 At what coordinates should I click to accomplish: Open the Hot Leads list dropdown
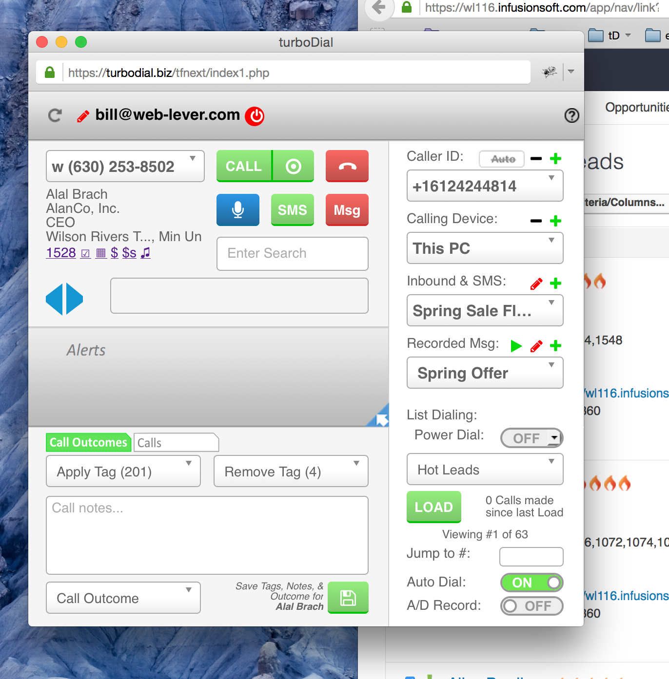pos(485,469)
